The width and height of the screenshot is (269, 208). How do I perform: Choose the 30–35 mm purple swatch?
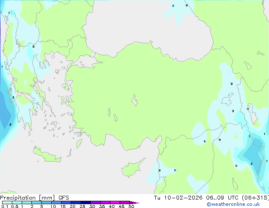pyautogui.click(x=95, y=202)
